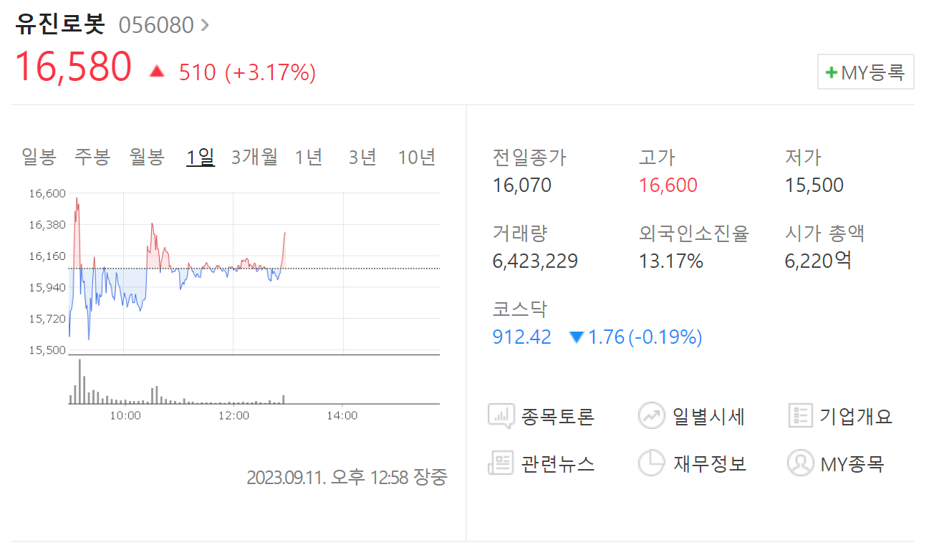Click stock name 유진로봇 heading link

tap(58, 24)
